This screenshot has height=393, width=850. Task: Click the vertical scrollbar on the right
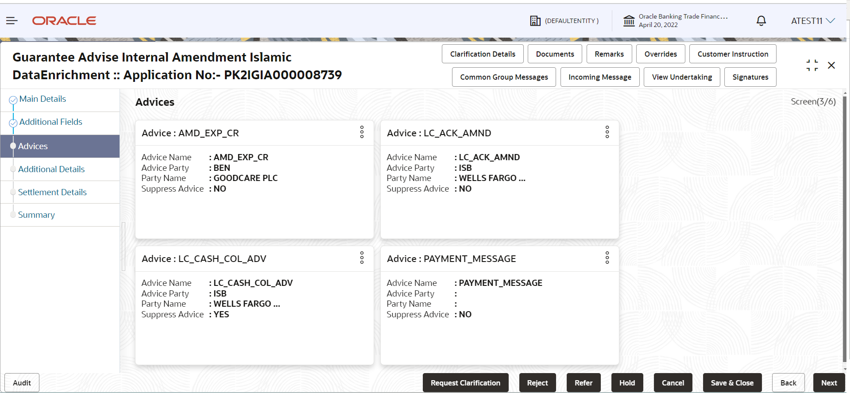tap(844, 230)
